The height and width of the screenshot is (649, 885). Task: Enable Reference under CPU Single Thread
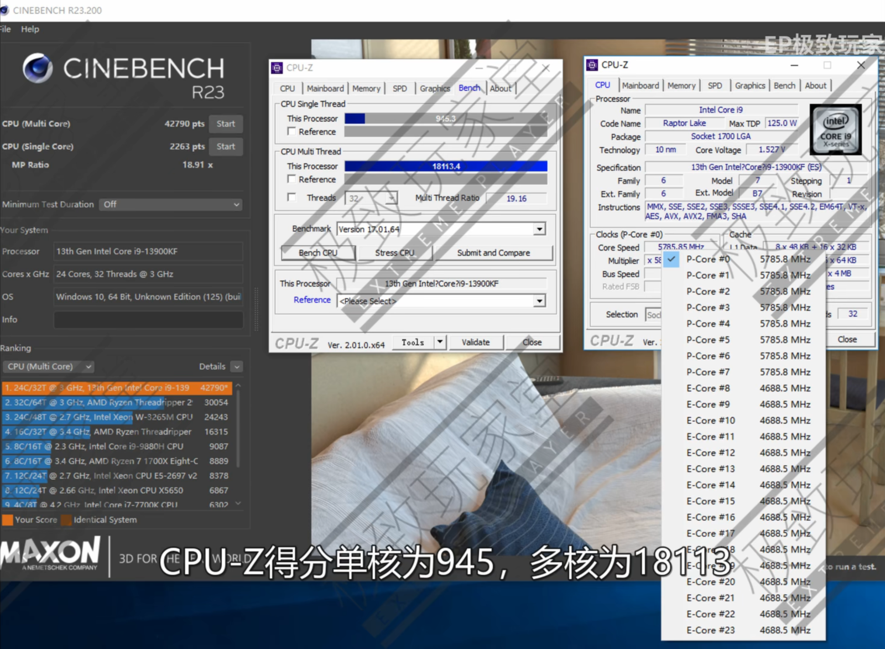[291, 131]
